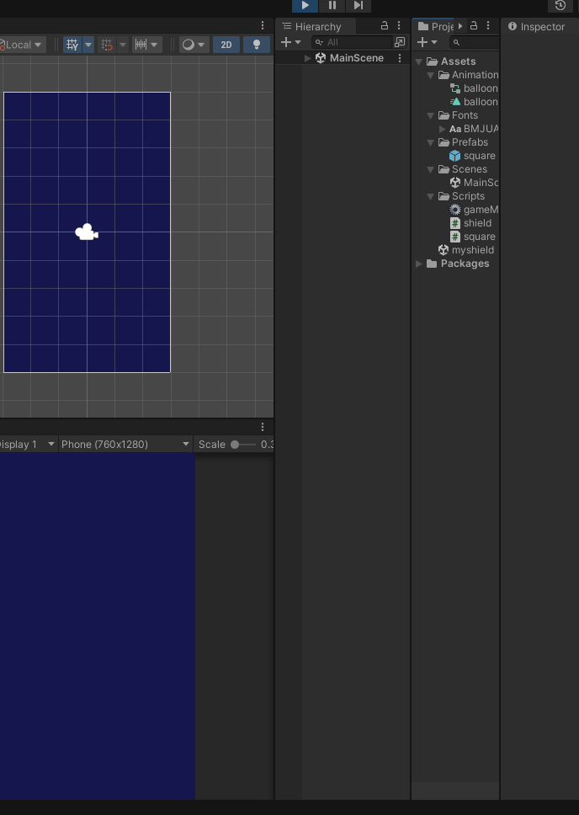
Task: Open the Project panel three-dot menu
Action: click(487, 25)
